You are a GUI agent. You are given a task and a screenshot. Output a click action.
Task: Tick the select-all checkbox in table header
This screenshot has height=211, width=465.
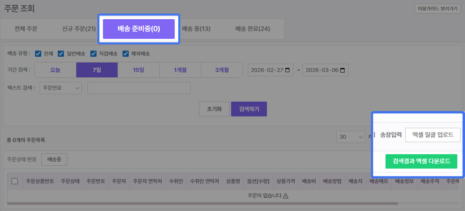[15, 181]
